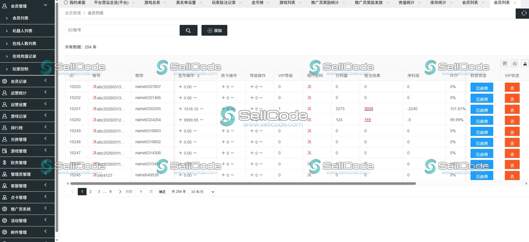
Task: Click the next page arrow
Action: (x=120, y=192)
